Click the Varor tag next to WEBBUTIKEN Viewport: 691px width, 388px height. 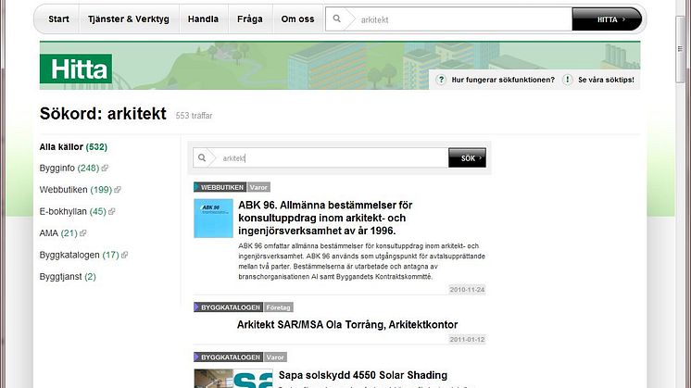click(x=258, y=187)
